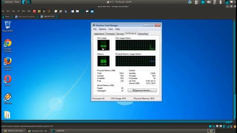The height and width of the screenshot is (133, 237).
Task: Click the Memory gauge showing 520 MB
Action: pos(103,61)
